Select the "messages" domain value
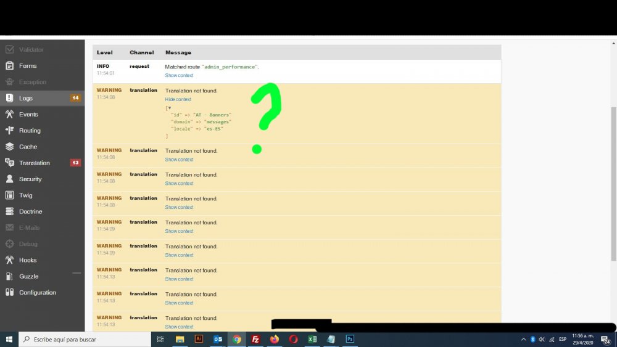The height and width of the screenshot is (347, 617). point(218,122)
